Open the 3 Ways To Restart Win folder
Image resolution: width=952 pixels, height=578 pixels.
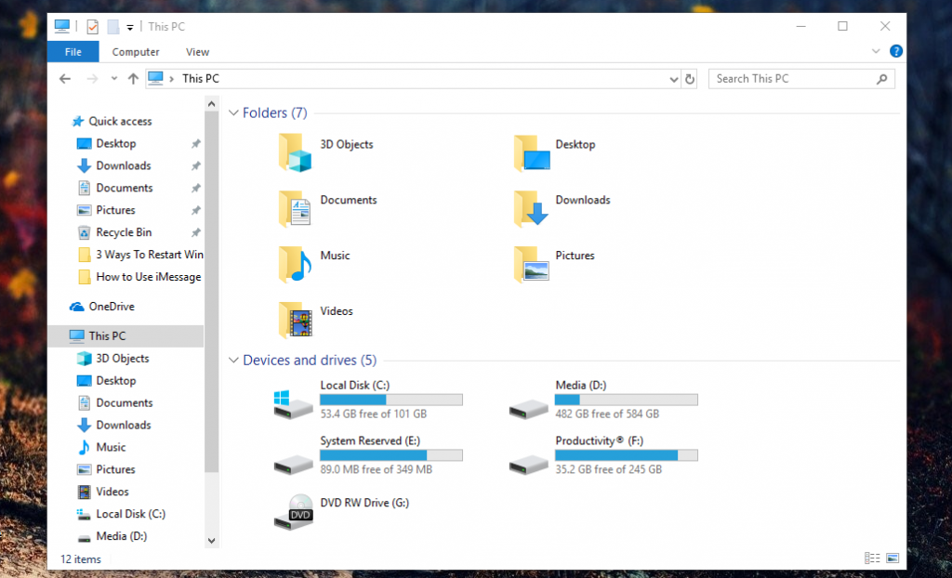click(149, 255)
